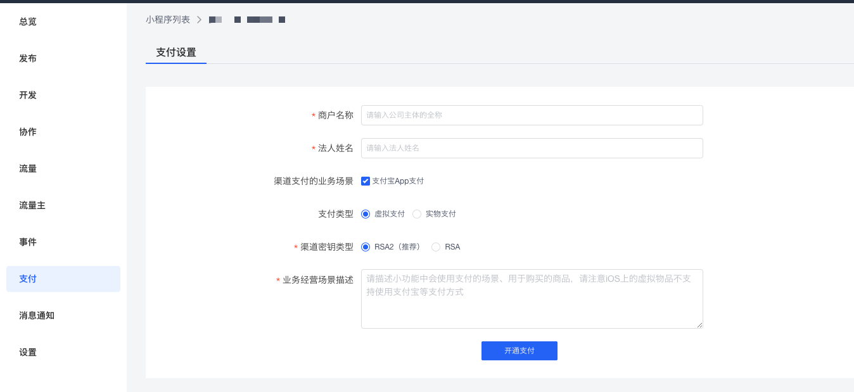Navigate to the 总览 overview section
Screen dimensions: 854x392
point(29,21)
